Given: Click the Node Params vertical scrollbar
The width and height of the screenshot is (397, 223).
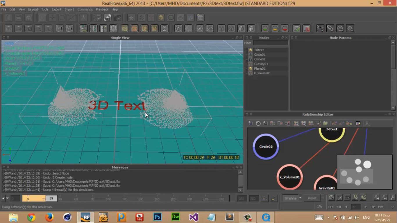Looking at the screenshot, I should point(393,75).
